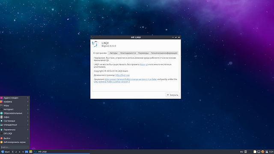The width and height of the screenshot is (274, 154).
Task: Expand the Аудио и видео submenu arrow
Action: (x=28, y=98)
